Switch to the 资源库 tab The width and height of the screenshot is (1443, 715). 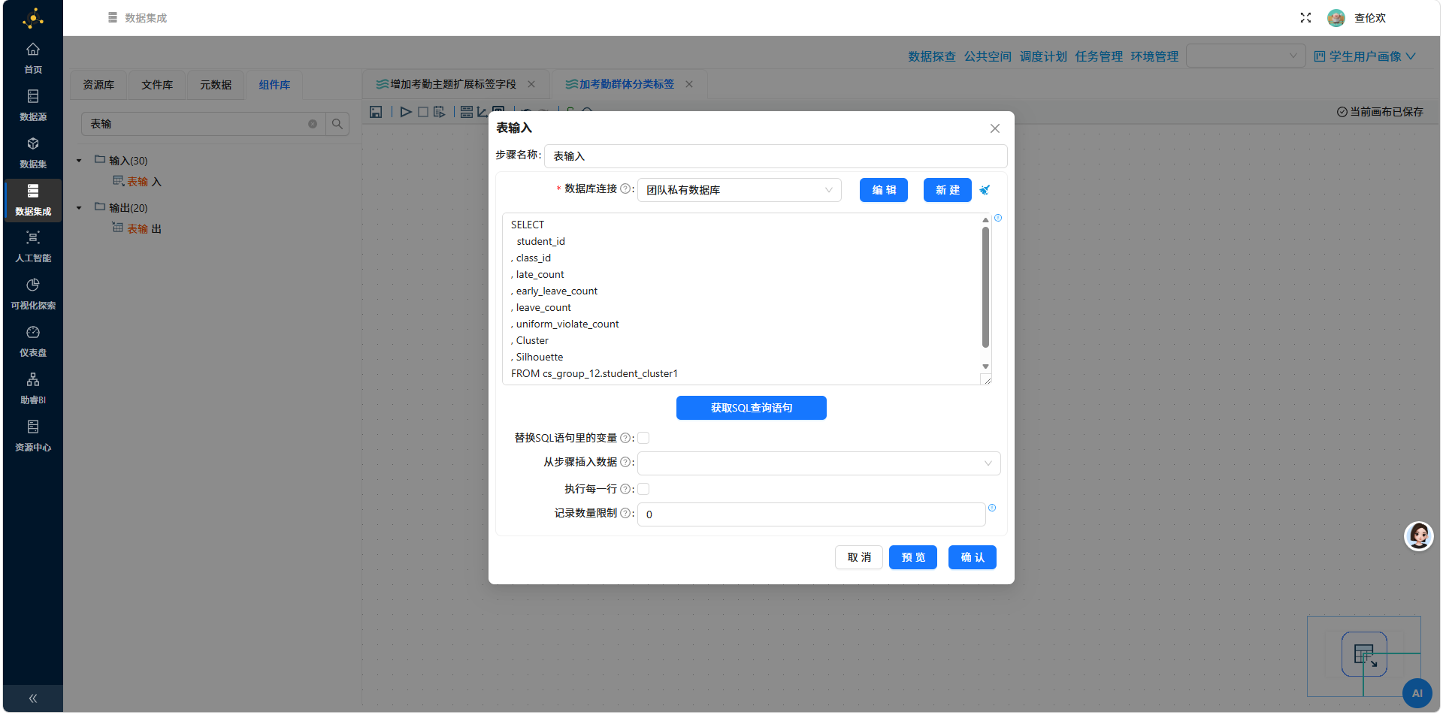pos(98,85)
